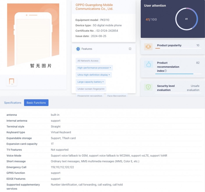Click the blue gear Features icon
Image resolution: width=205 pixels, height=192 pixels.
point(78,49)
